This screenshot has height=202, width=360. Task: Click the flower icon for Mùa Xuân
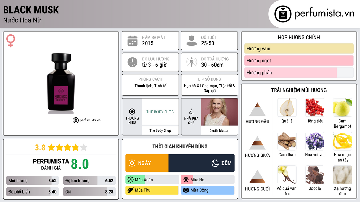[130, 180]
